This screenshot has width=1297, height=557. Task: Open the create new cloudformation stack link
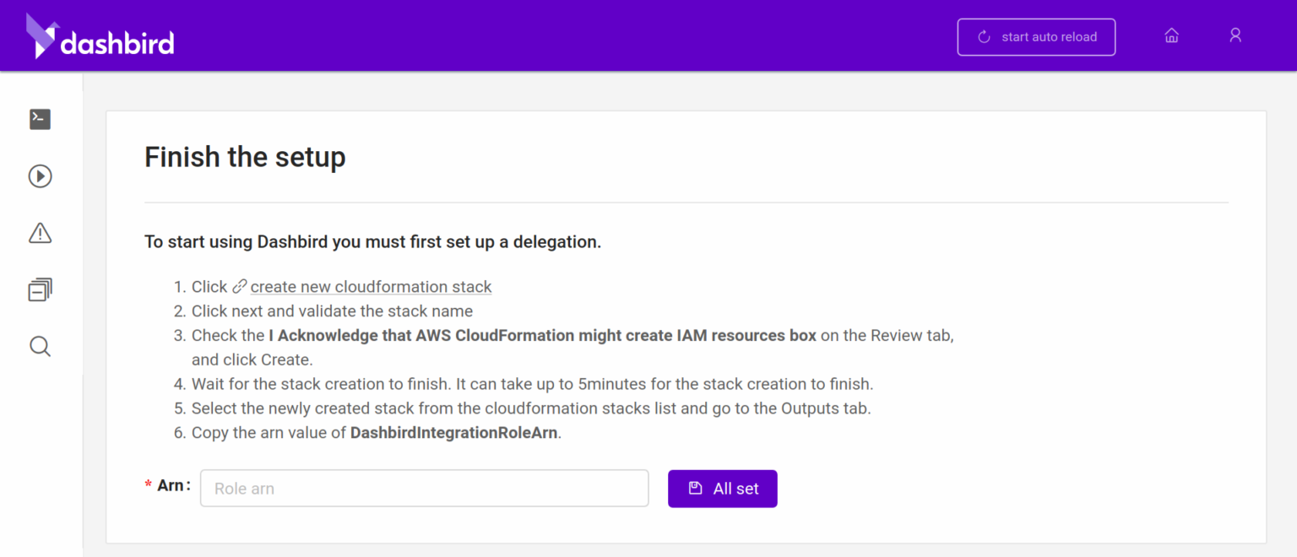(371, 286)
